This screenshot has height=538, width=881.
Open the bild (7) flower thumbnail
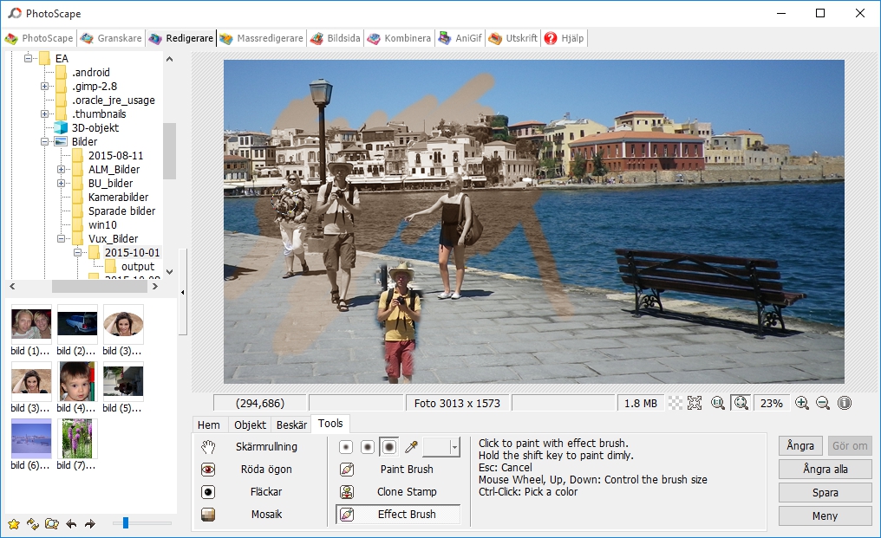(x=77, y=438)
